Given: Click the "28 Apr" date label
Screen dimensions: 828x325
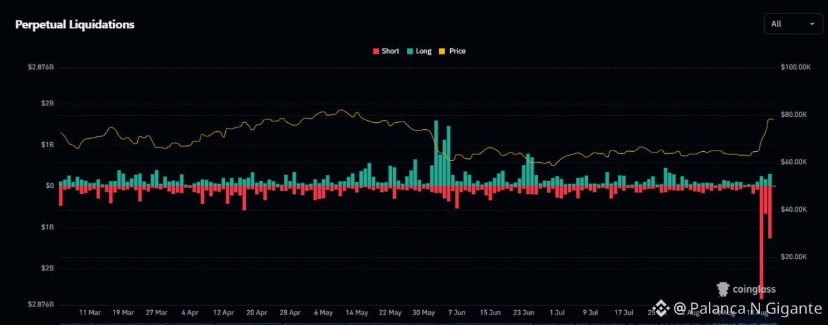Looking at the screenshot, I should (x=290, y=312).
